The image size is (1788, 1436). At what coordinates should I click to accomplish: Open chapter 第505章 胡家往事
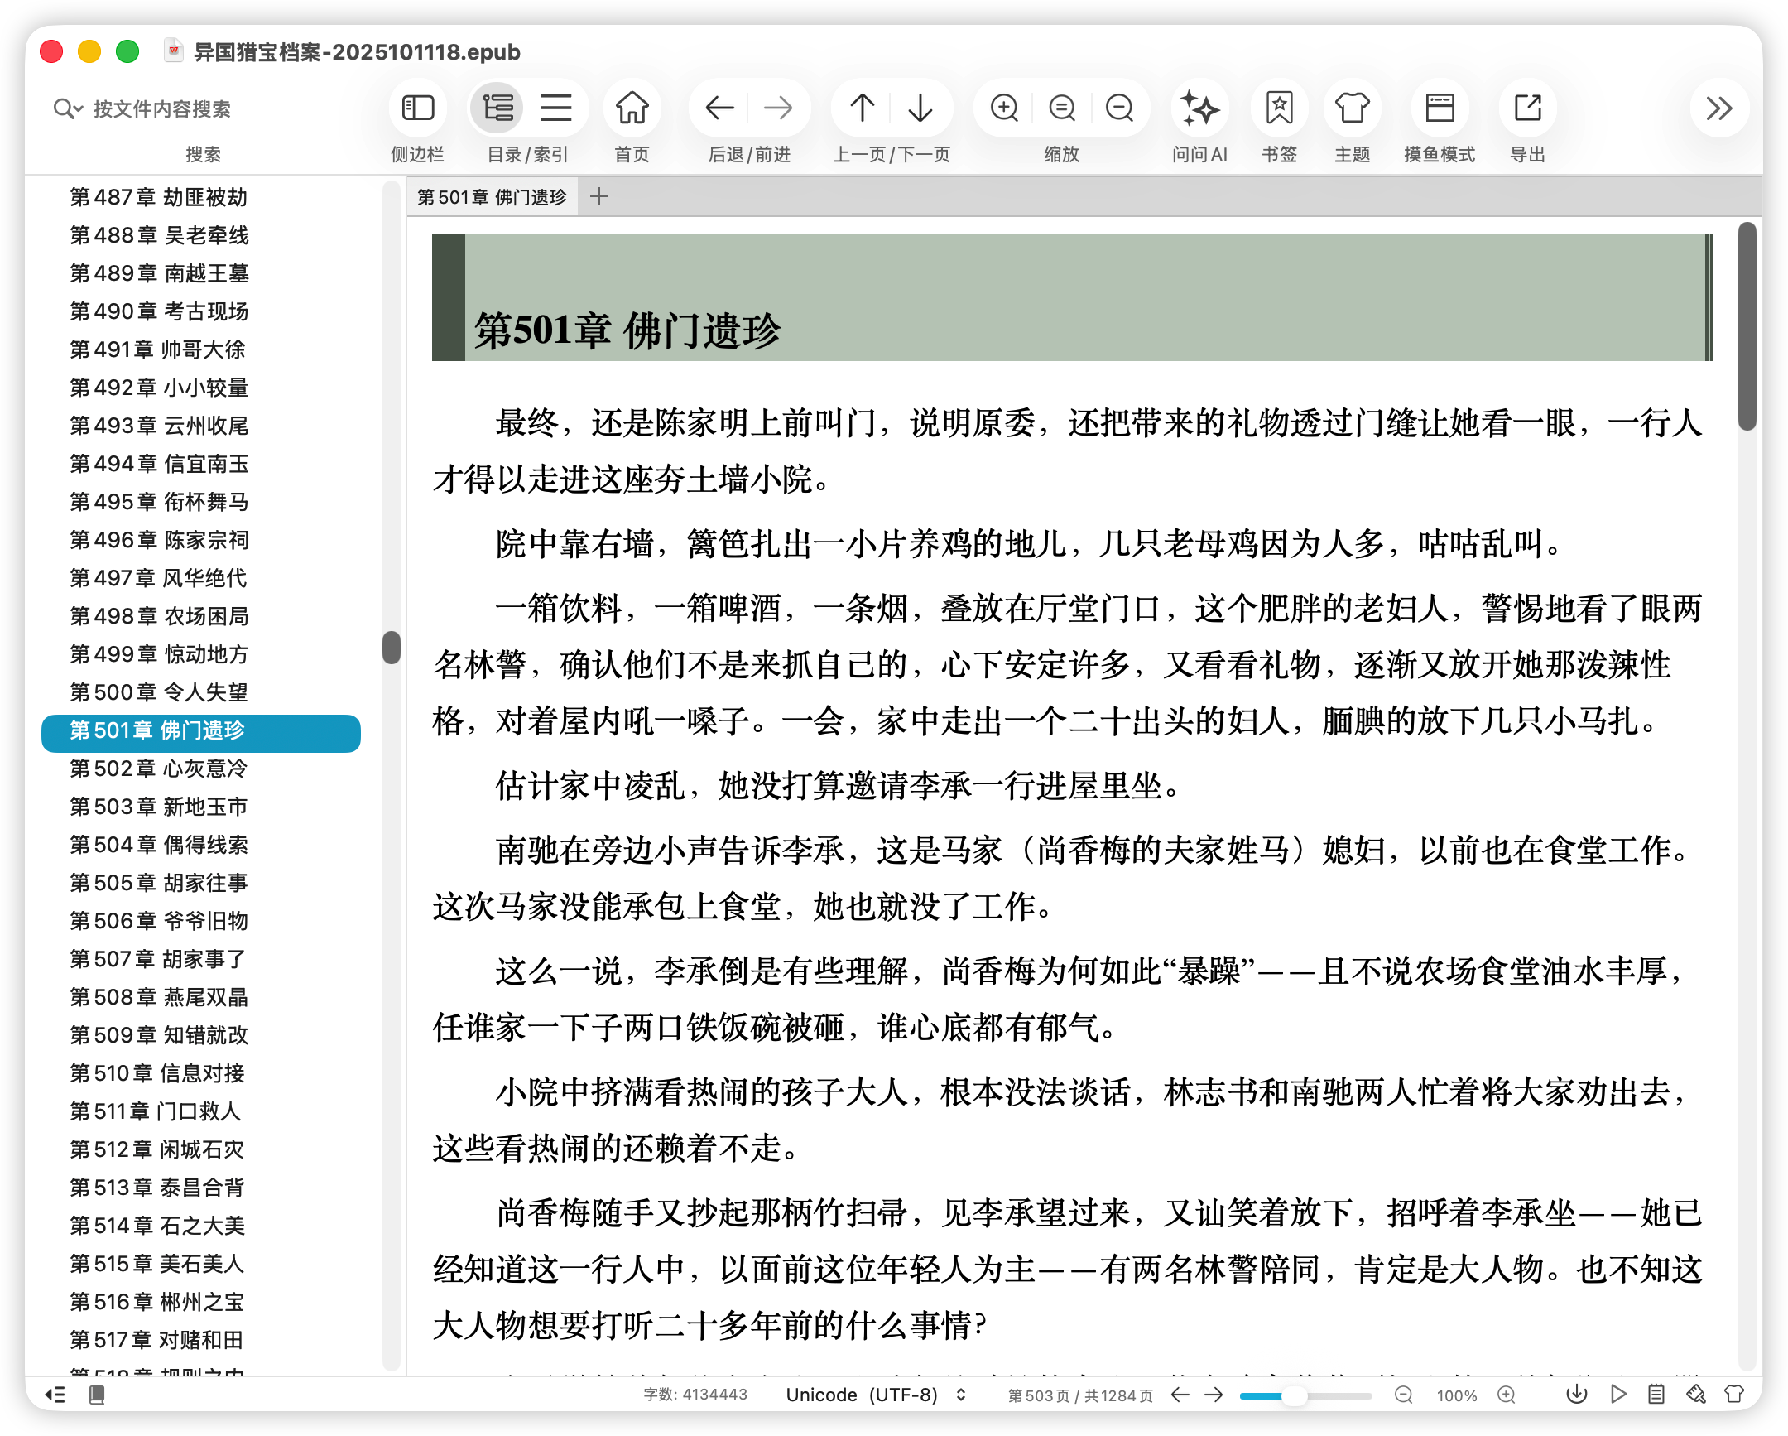click(x=158, y=883)
